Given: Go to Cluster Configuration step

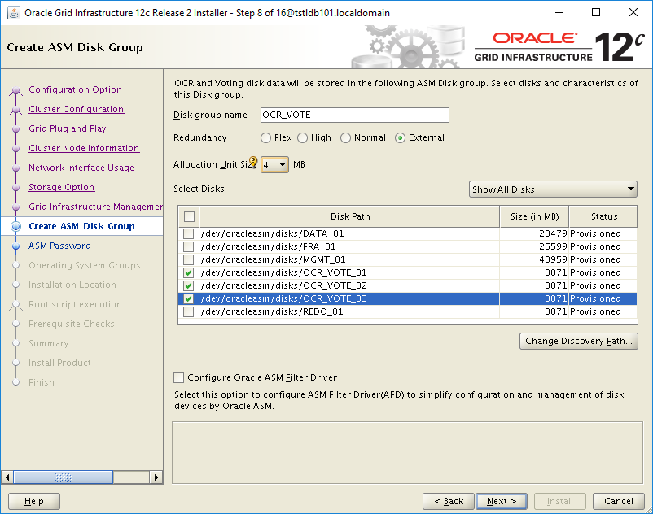Looking at the screenshot, I should 77,109.
